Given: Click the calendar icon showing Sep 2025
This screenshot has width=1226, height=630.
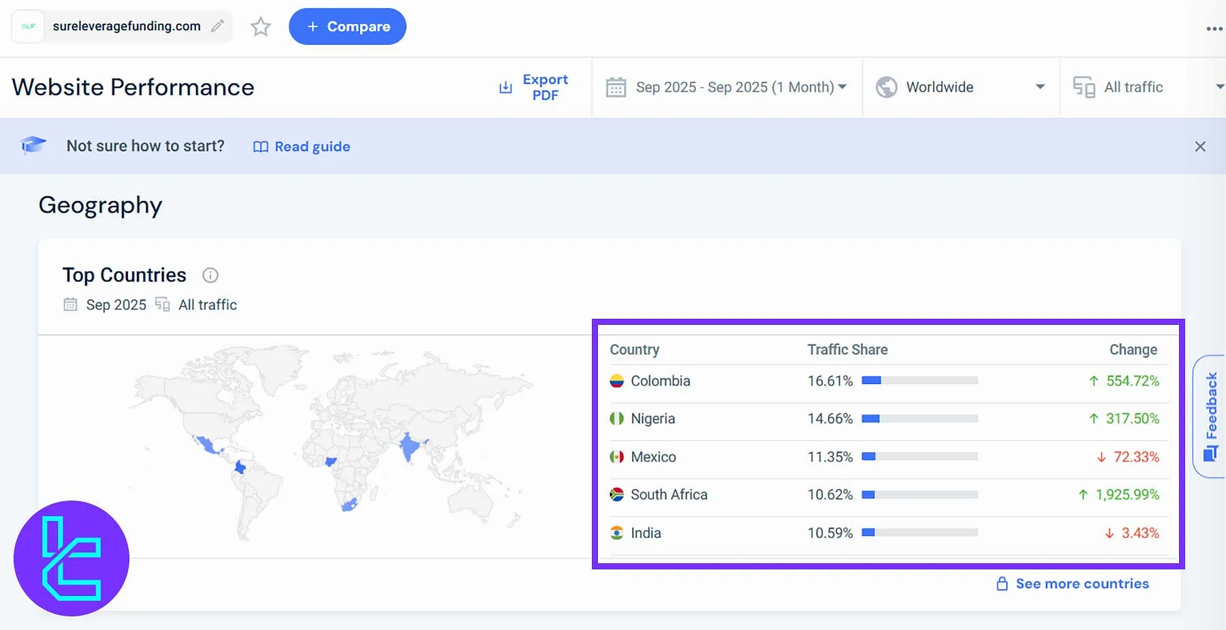Looking at the screenshot, I should point(70,304).
